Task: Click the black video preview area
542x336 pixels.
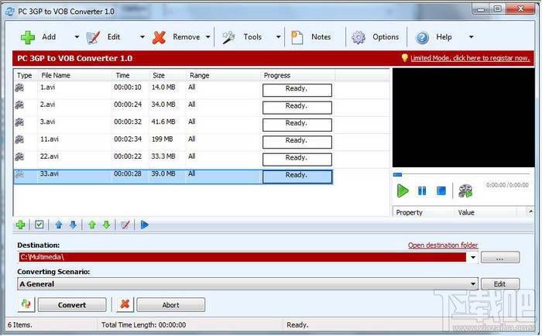Action: 463,118
